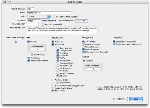The width and height of the screenshot is (150, 108).
Task: Toggle the Job Tickets checkbox
Action: (53, 45)
